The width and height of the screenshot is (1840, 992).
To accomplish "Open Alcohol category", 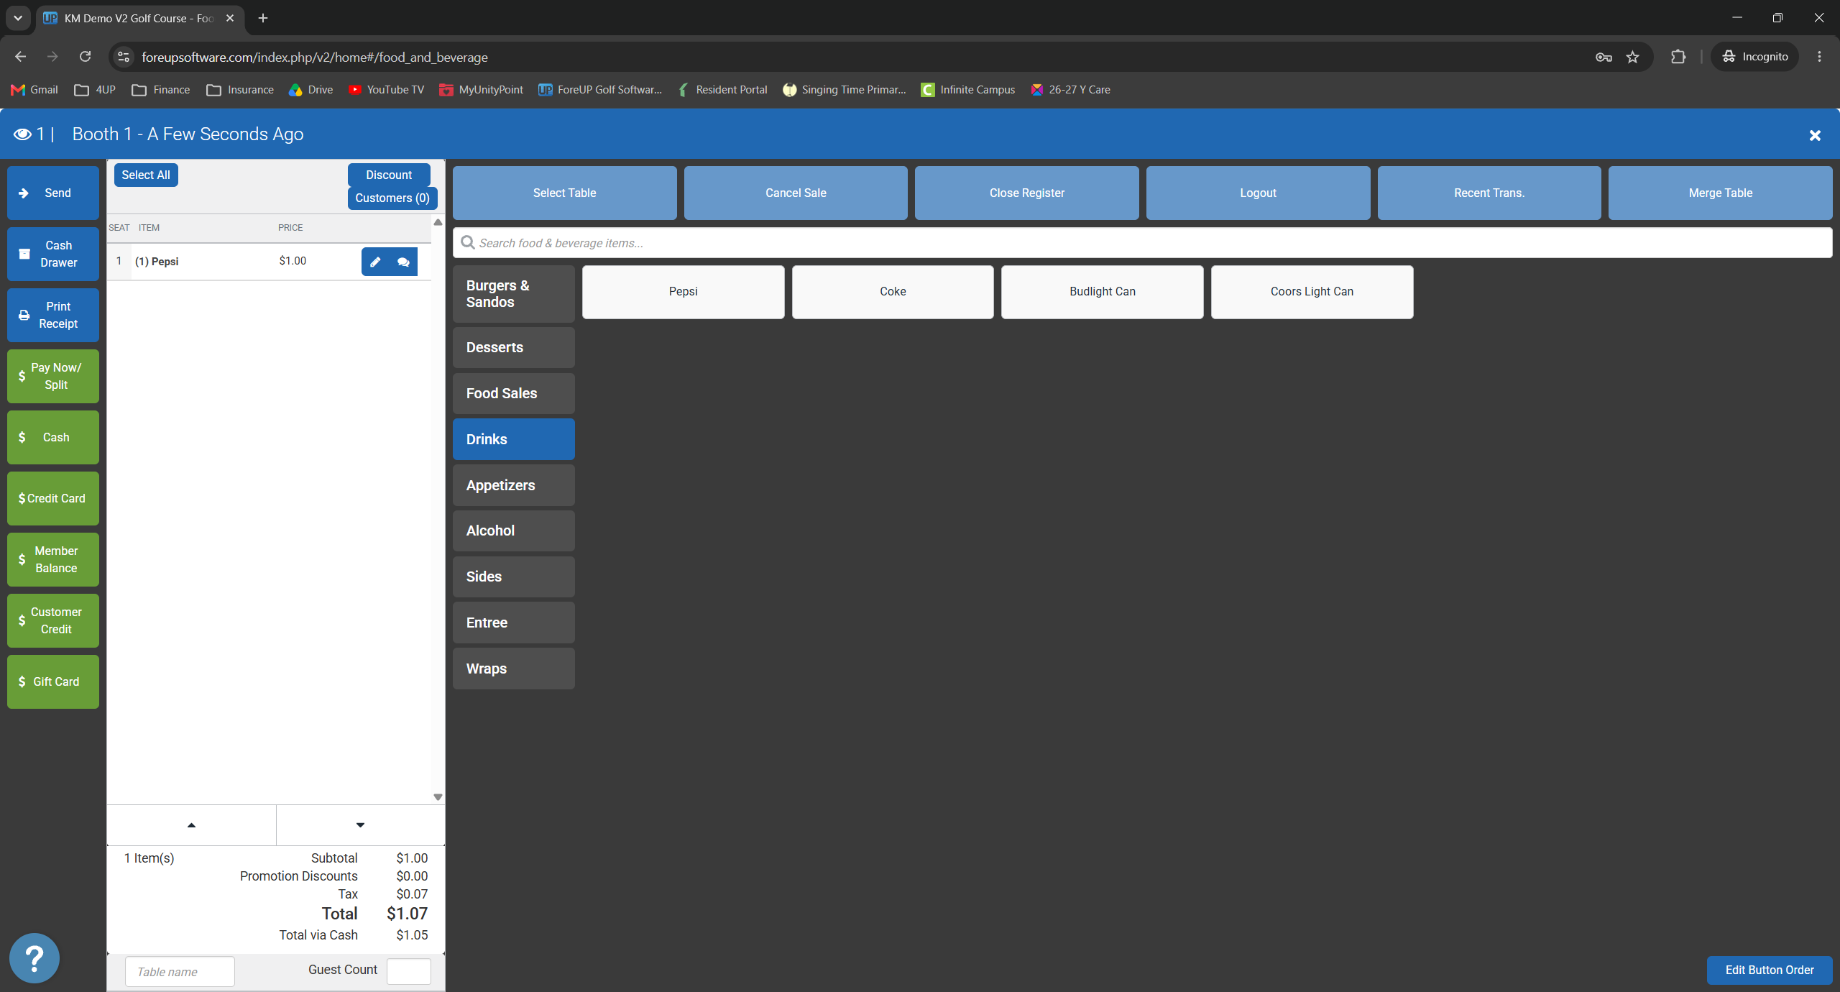I will pyautogui.click(x=513, y=531).
